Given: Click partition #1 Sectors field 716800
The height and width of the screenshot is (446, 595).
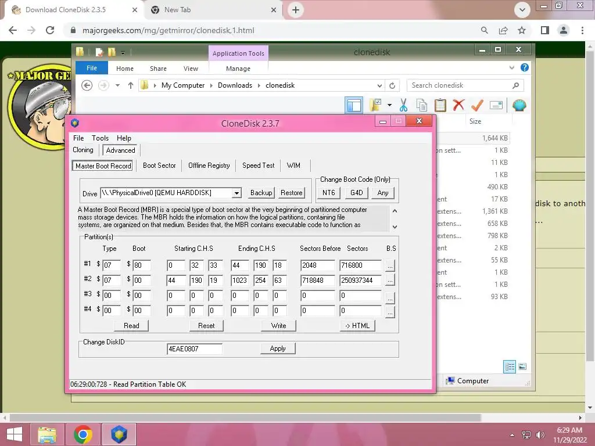Looking at the screenshot, I should pyautogui.click(x=360, y=265).
